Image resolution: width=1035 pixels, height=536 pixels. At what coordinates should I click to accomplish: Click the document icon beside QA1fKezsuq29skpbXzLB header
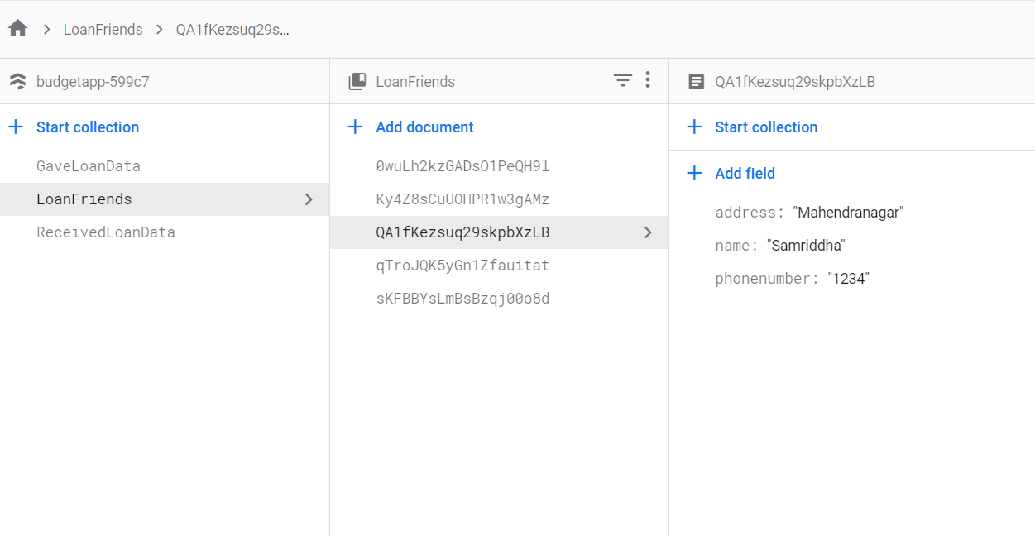[697, 81]
